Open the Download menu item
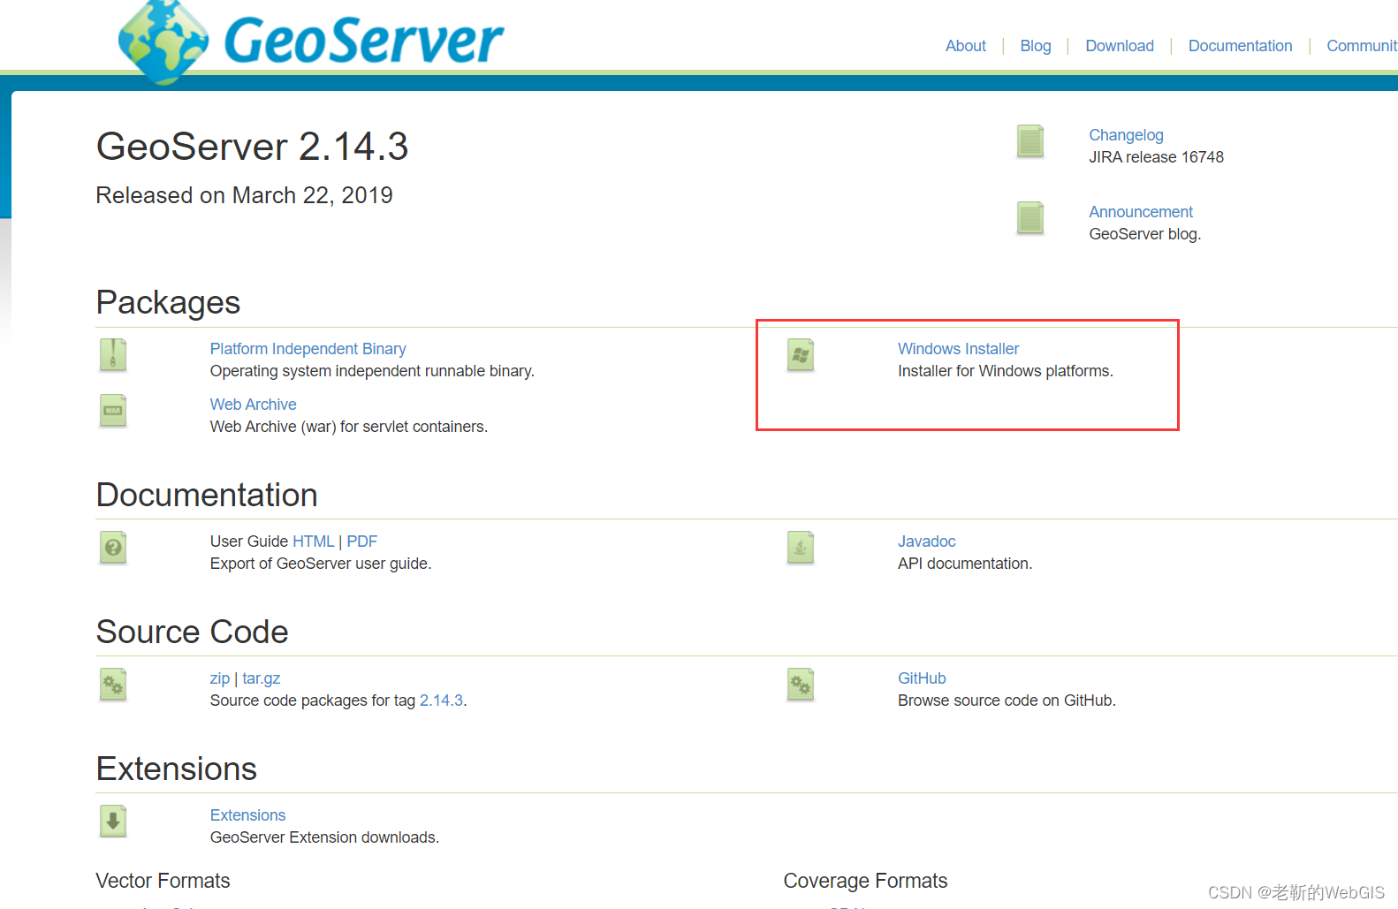1398x909 pixels. pos(1120,46)
